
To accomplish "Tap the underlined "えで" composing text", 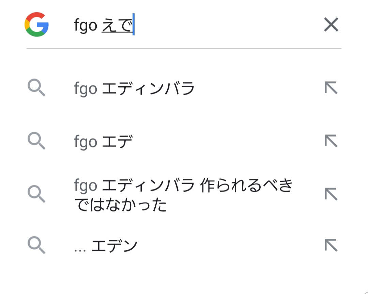I will pyautogui.click(x=117, y=26).
